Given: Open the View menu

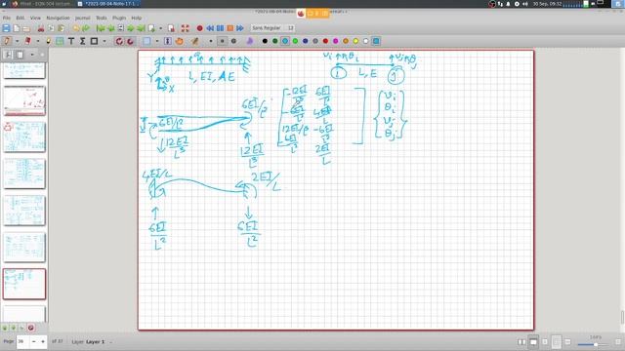Looking at the screenshot, I should click(35, 18).
